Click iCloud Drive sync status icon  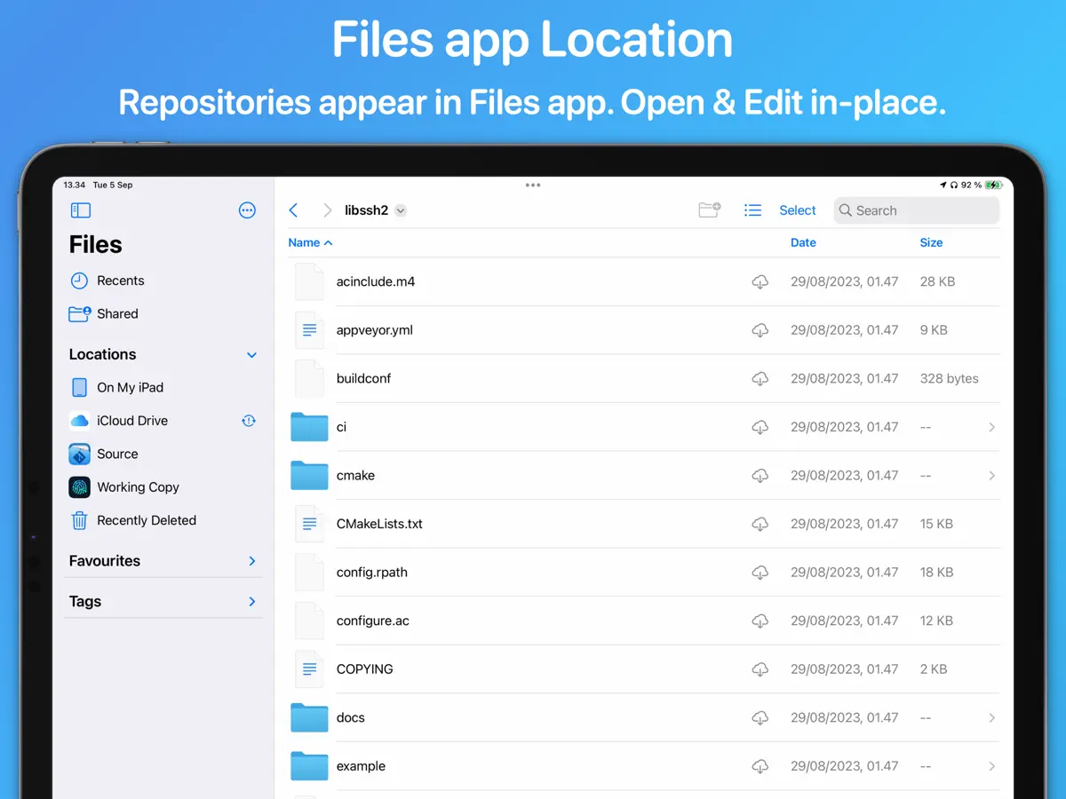250,421
